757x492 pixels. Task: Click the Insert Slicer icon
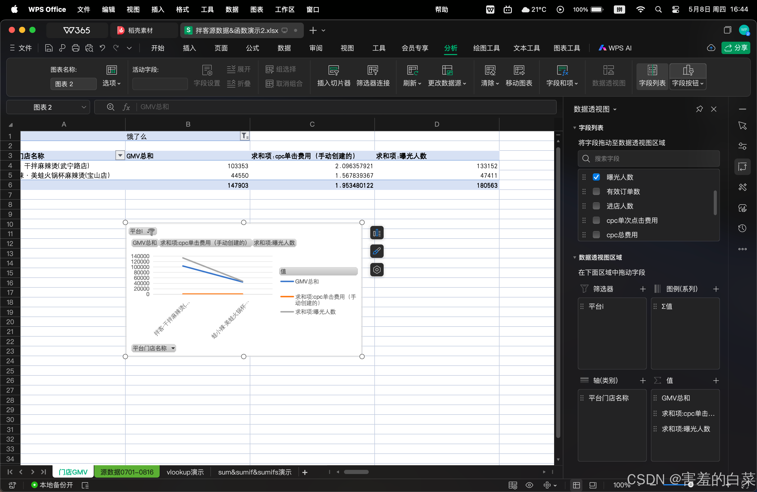(x=333, y=70)
